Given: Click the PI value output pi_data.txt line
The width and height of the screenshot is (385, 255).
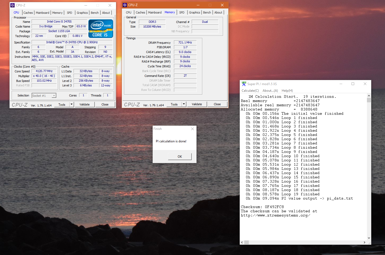Looking at the screenshot, I should click(x=299, y=198).
